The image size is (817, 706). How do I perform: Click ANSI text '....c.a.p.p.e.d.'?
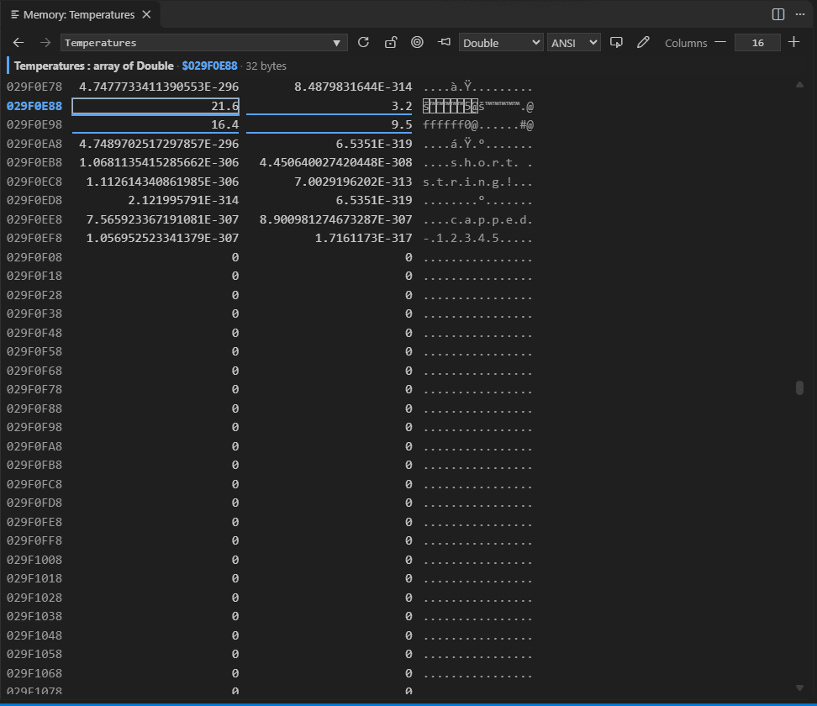click(x=477, y=220)
